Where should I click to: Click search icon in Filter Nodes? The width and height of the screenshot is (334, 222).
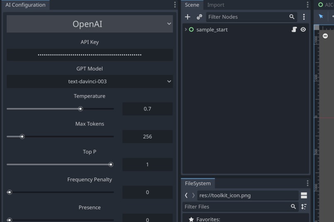click(x=292, y=17)
